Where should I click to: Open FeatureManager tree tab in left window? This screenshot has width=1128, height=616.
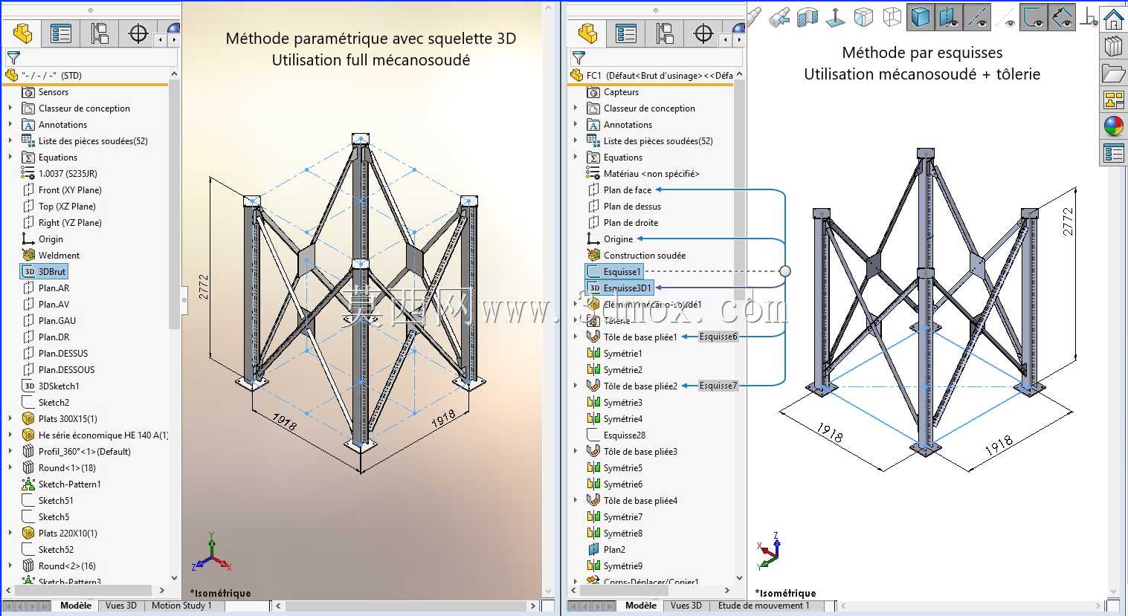tap(23, 33)
